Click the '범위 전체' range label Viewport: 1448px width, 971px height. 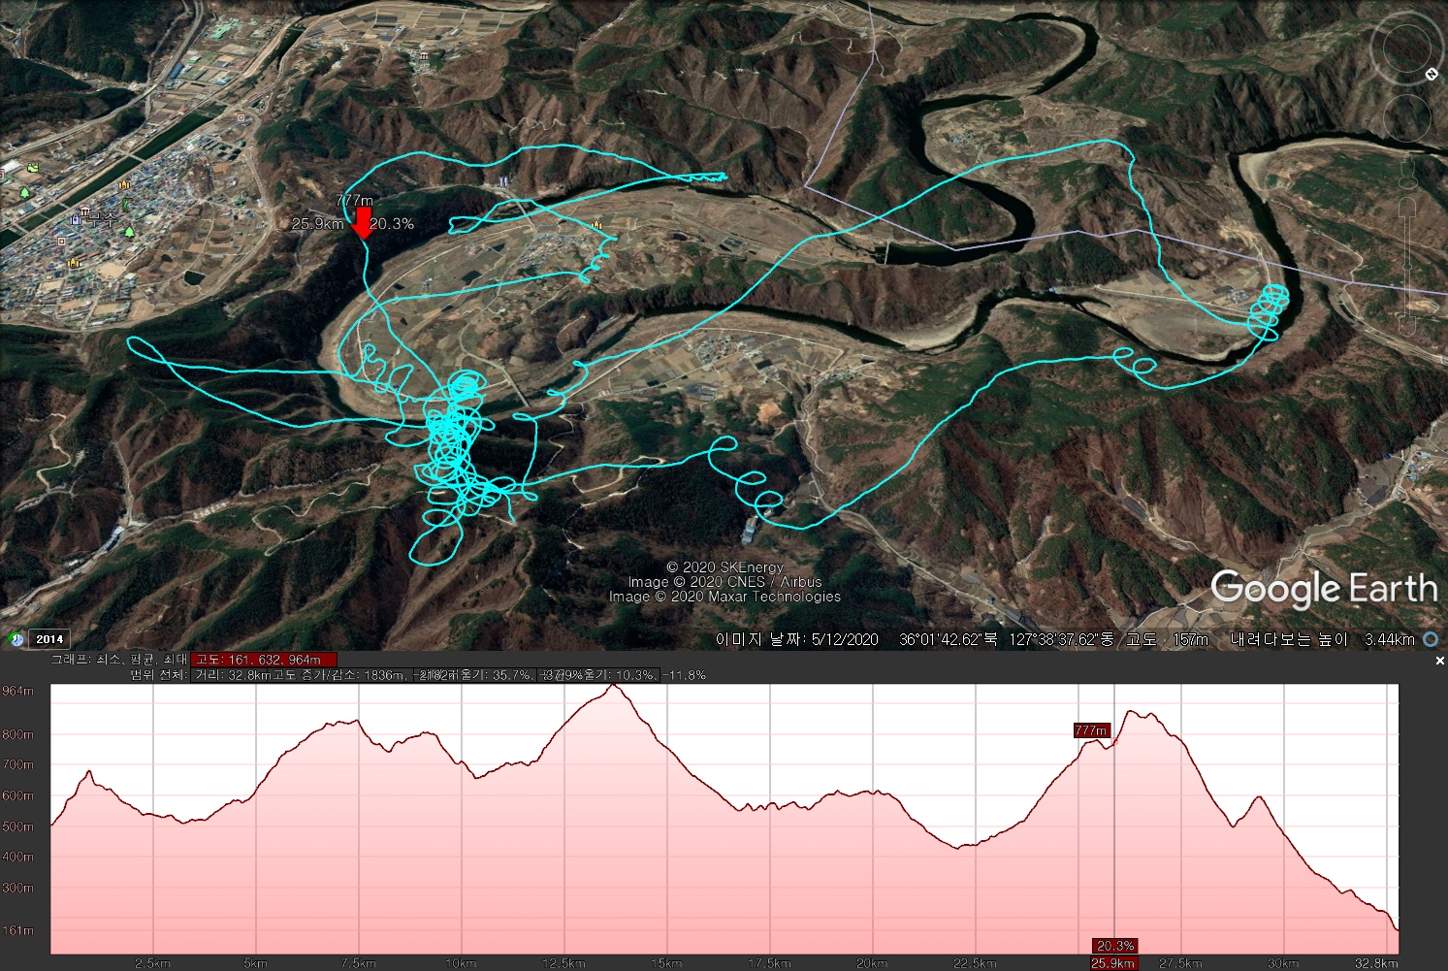pyautogui.click(x=158, y=675)
